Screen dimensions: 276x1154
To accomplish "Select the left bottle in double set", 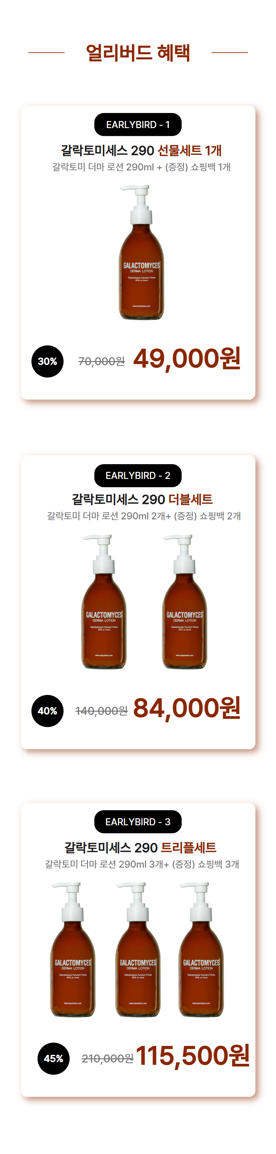I will [103, 601].
